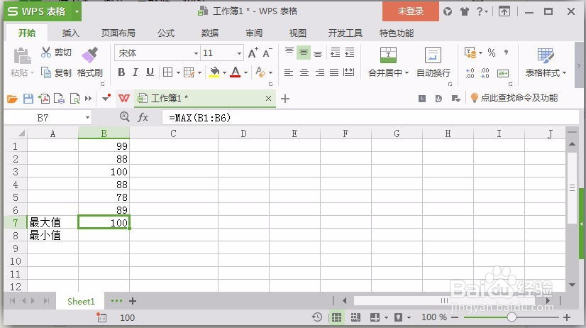Toggle Italic formatting
The image size is (586, 328).
(136, 72)
